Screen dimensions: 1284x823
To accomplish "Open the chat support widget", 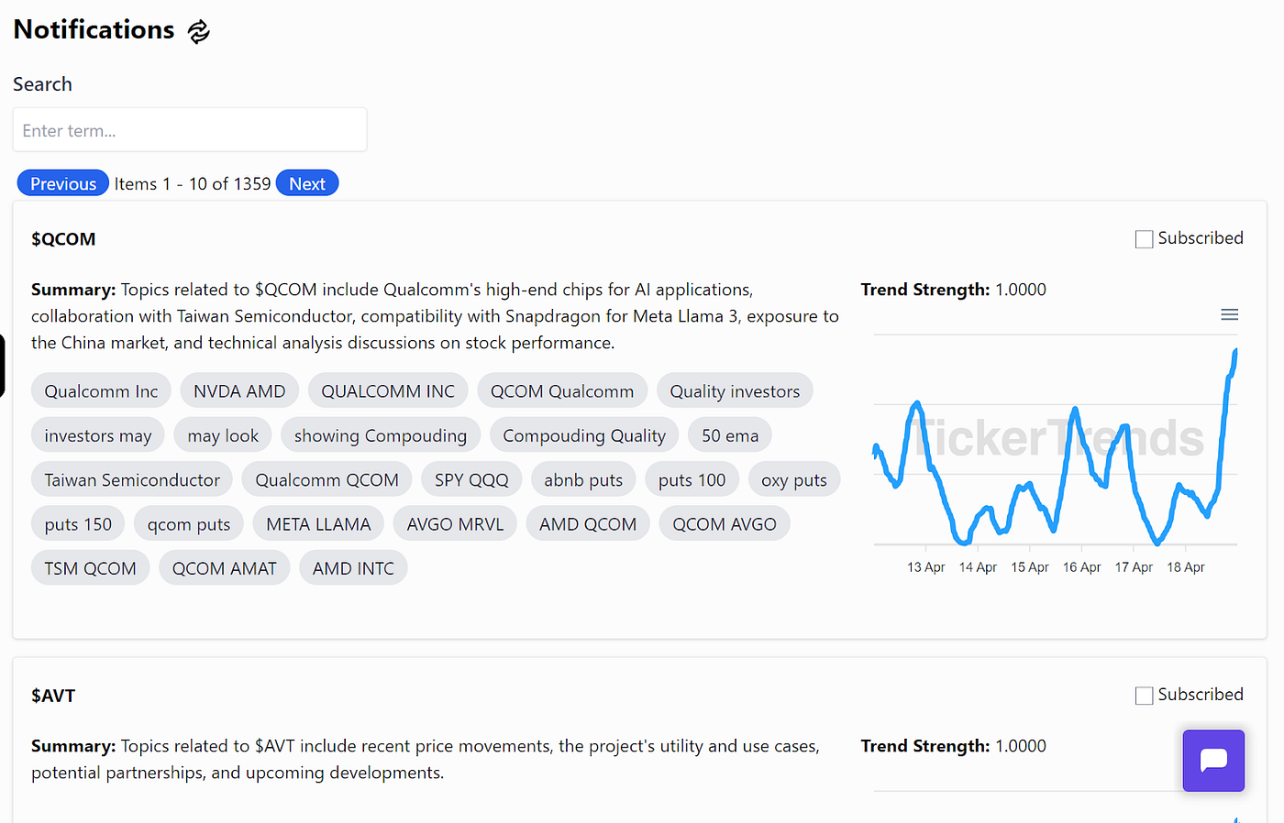I will 1212,761.
